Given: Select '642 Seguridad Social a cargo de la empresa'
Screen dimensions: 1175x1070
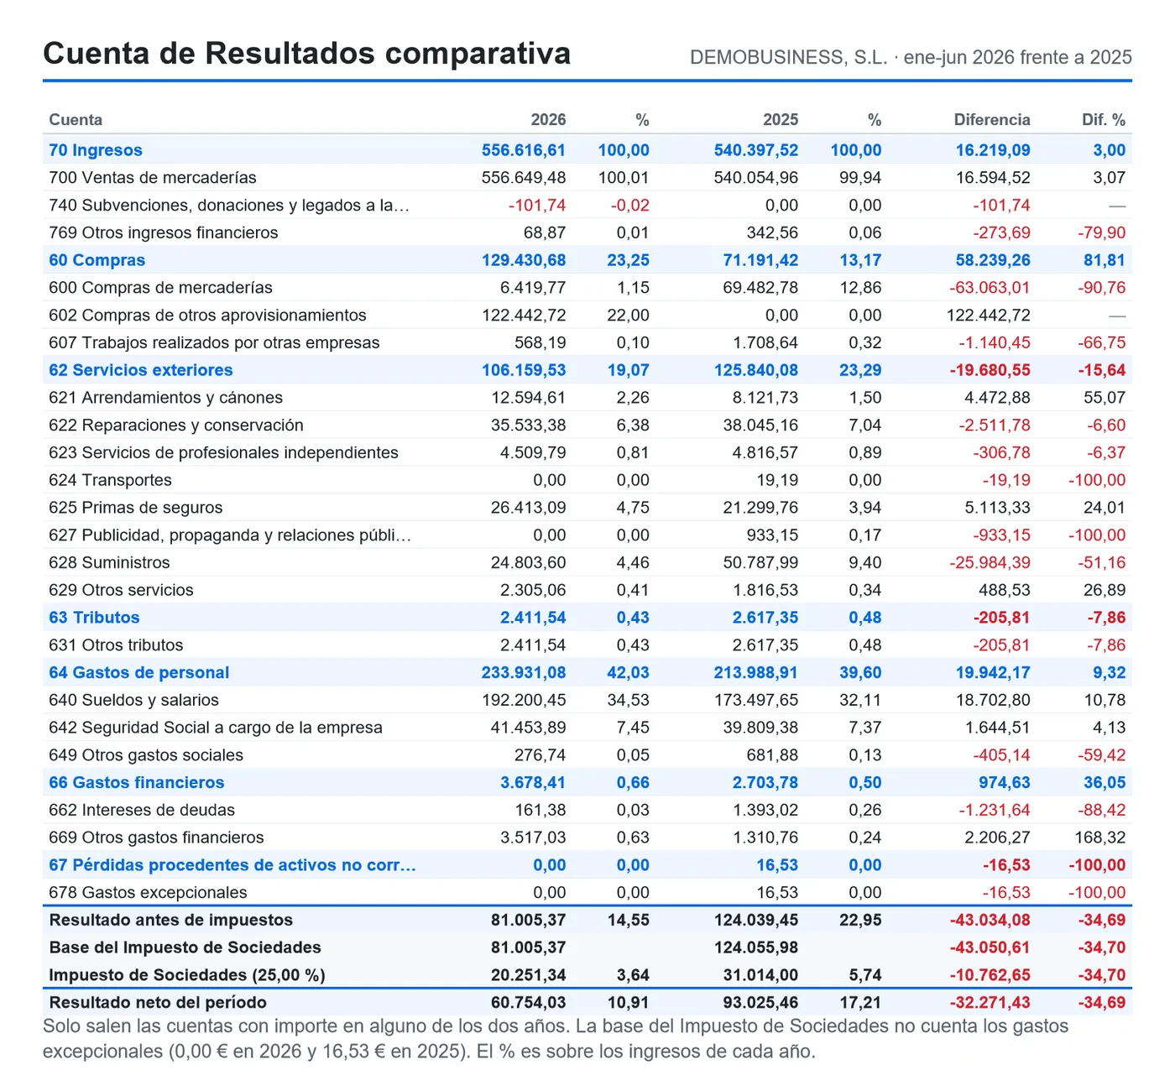Looking at the screenshot, I should [216, 728].
